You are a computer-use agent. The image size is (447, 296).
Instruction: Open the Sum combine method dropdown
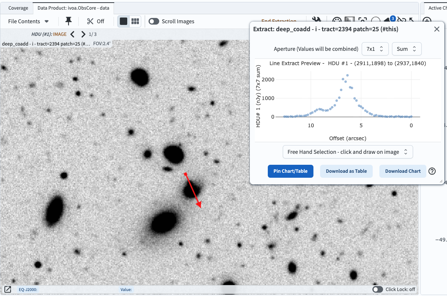click(406, 49)
